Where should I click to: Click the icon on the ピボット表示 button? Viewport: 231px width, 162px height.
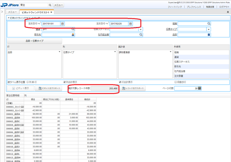(x=13, y=88)
